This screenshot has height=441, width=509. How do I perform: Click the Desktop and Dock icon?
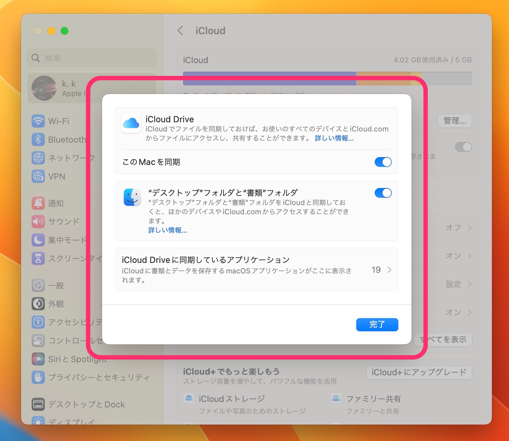coord(38,404)
